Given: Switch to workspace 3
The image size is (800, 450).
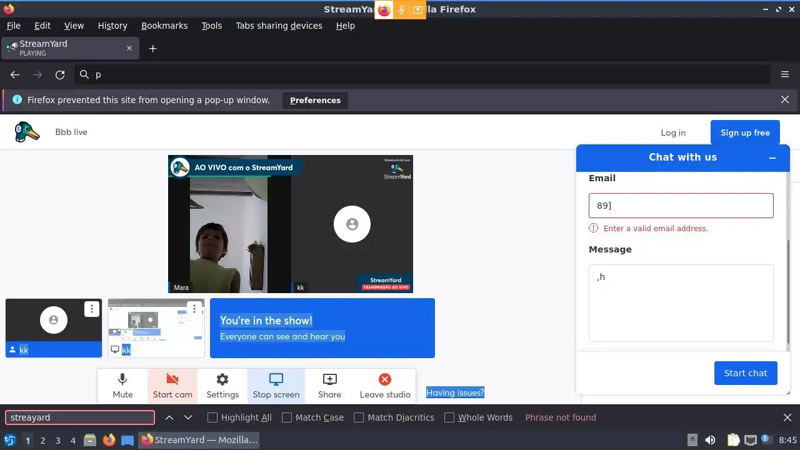Looking at the screenshot, I should [x=57, y=441].
